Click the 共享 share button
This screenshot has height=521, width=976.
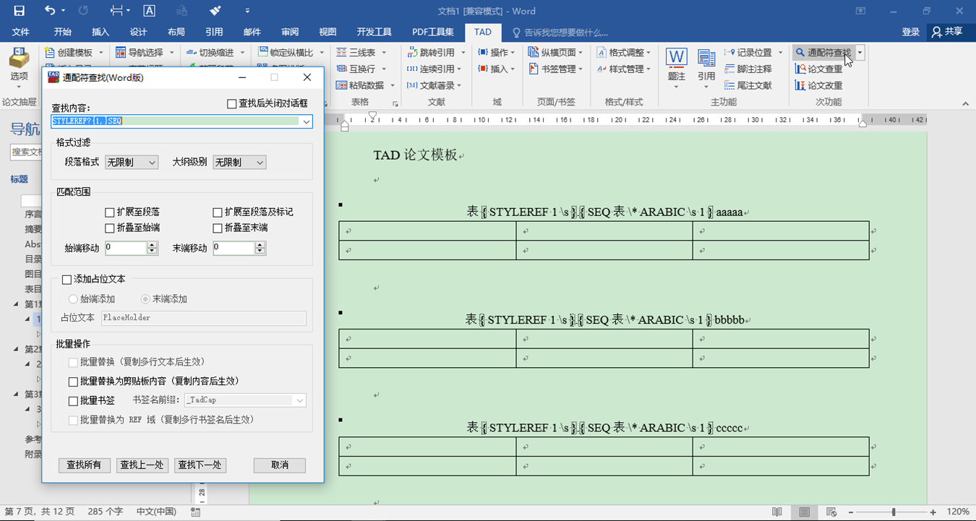pyautogui.click(x=948, y=32)
